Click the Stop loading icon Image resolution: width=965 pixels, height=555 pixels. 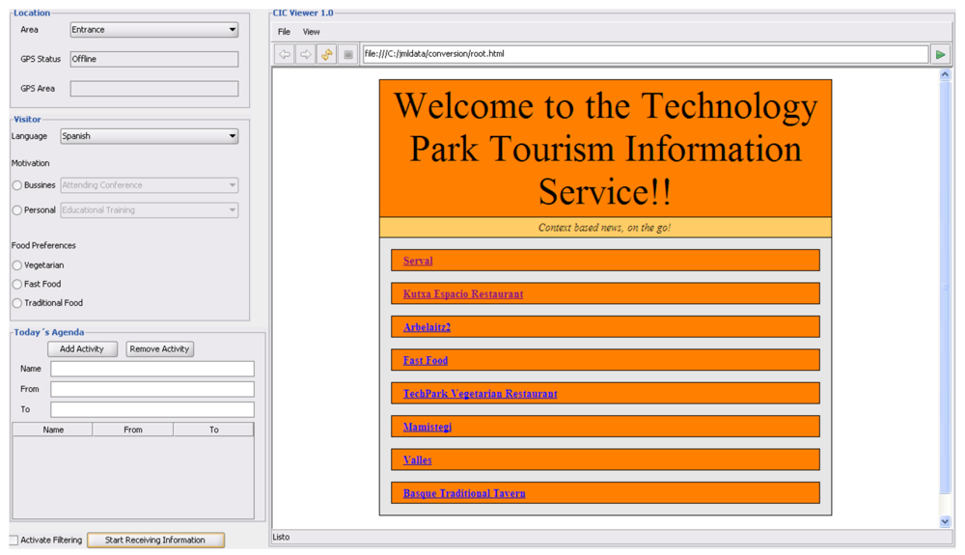click(347, 54)
